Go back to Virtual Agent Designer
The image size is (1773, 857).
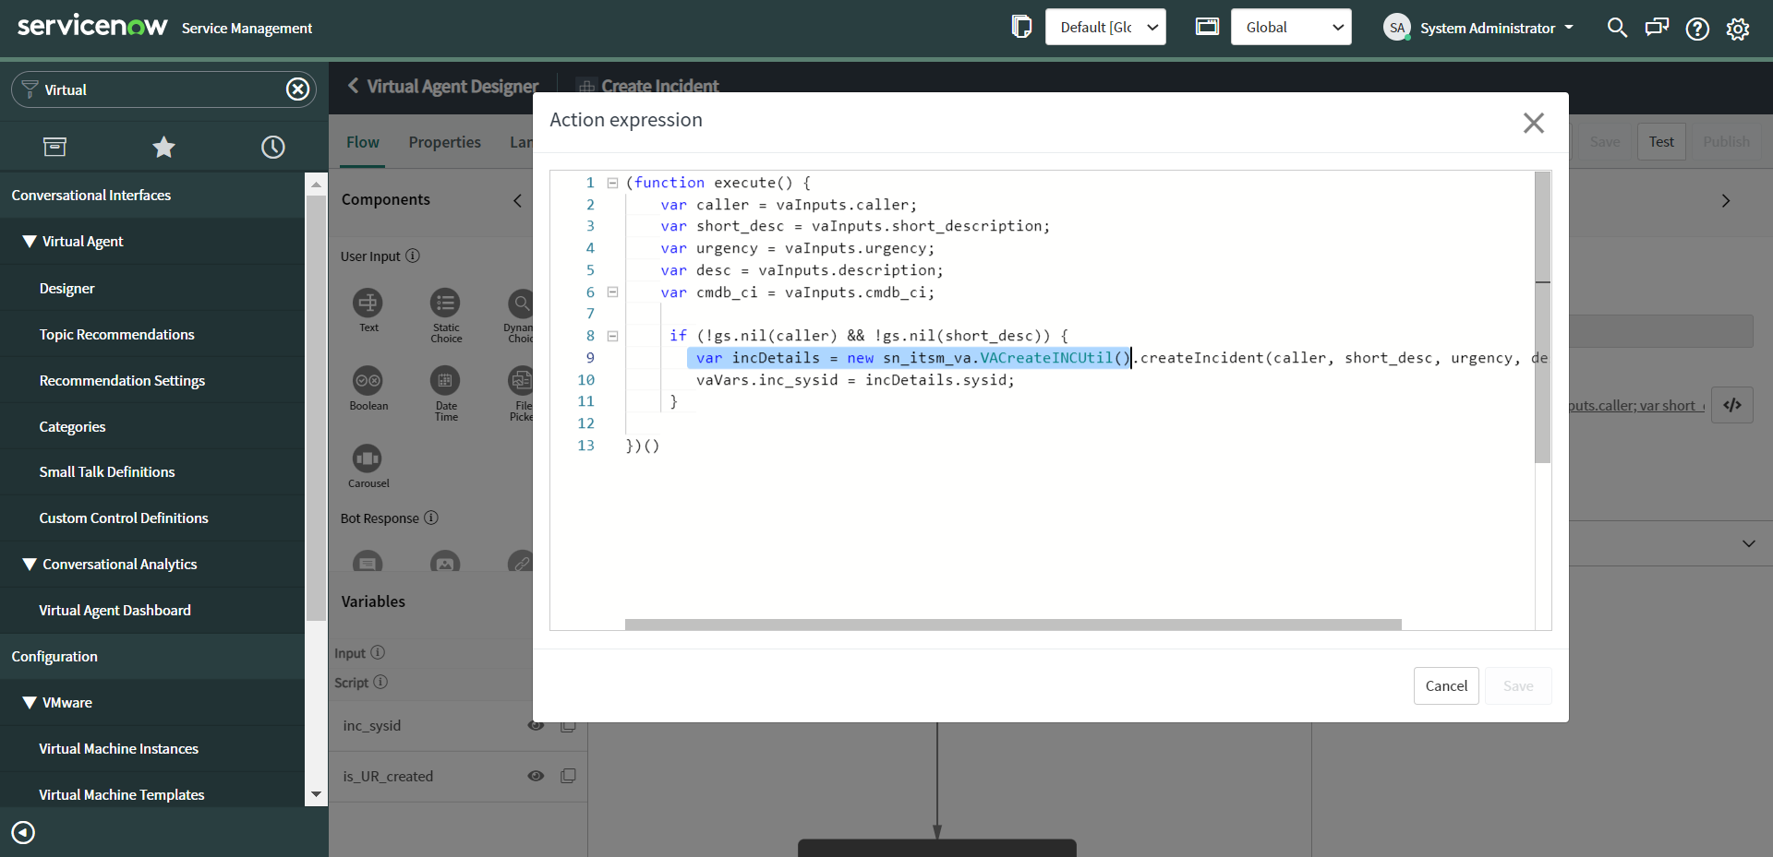(443, 86)
